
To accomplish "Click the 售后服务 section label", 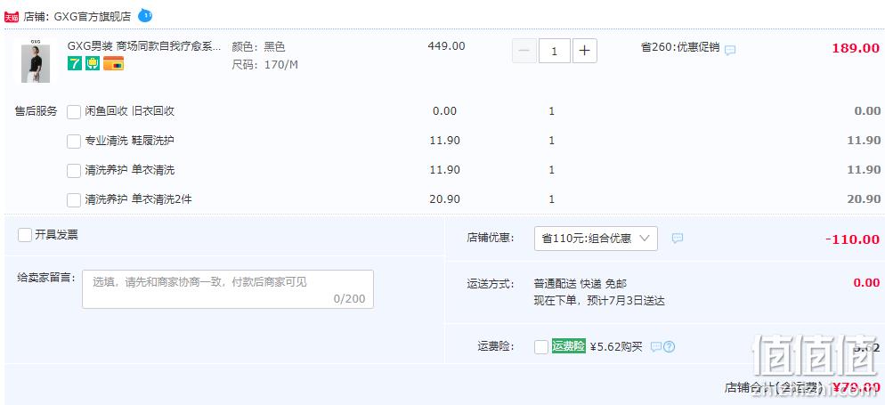I will (37, 111).
